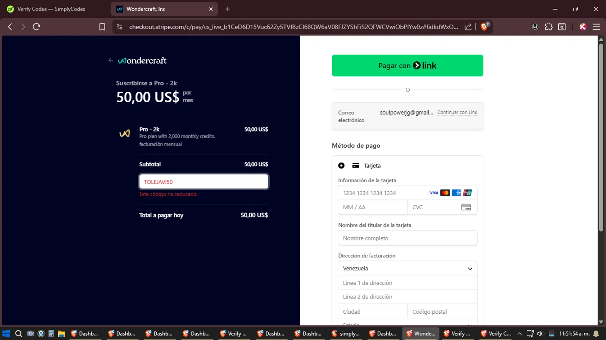Screen dimensions: 606x340
Task: Click the green Pagar con link button
Action: [x=408, y=65]
